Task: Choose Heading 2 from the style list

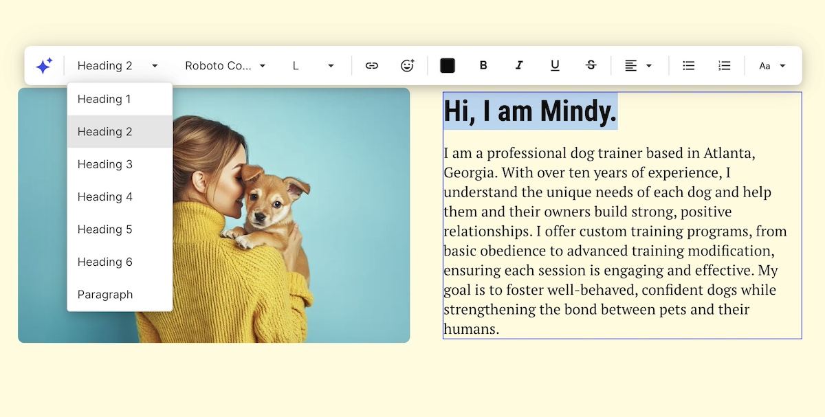Action: pyautogui.click(x=120, y=132)
